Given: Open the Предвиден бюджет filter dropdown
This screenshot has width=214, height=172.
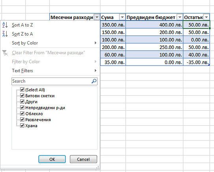Looking at the screenshot, I should click(180, 17).
